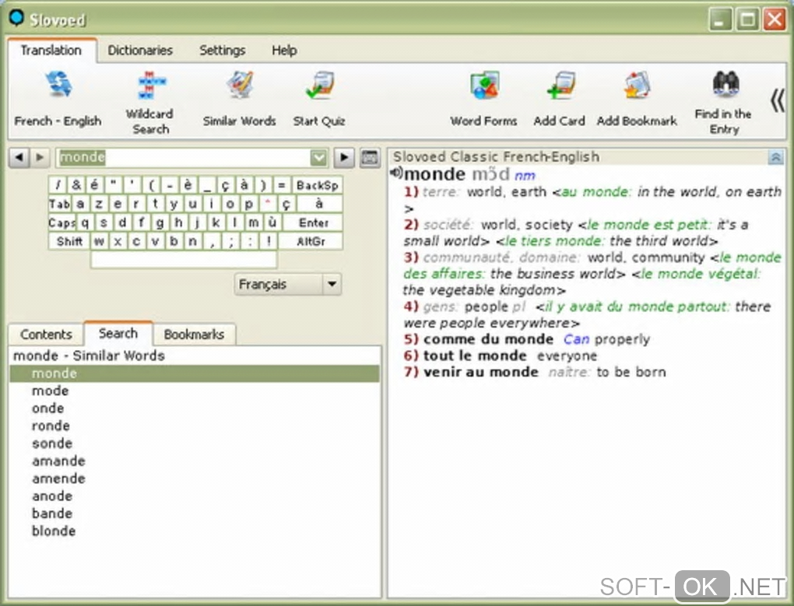Open the Settings tab
Viewport: 794px width, 606px height.
223,50
